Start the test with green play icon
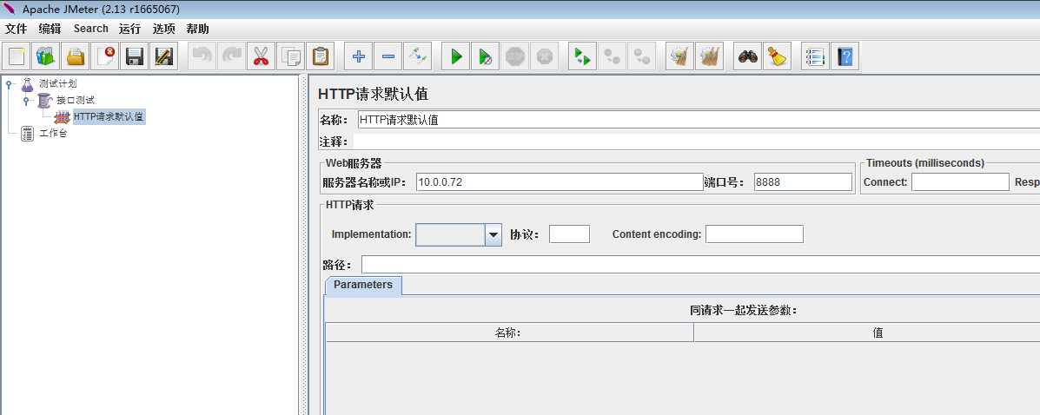Image resolution: width=1040 pixels, height=415 pixels. pos(456,56)
